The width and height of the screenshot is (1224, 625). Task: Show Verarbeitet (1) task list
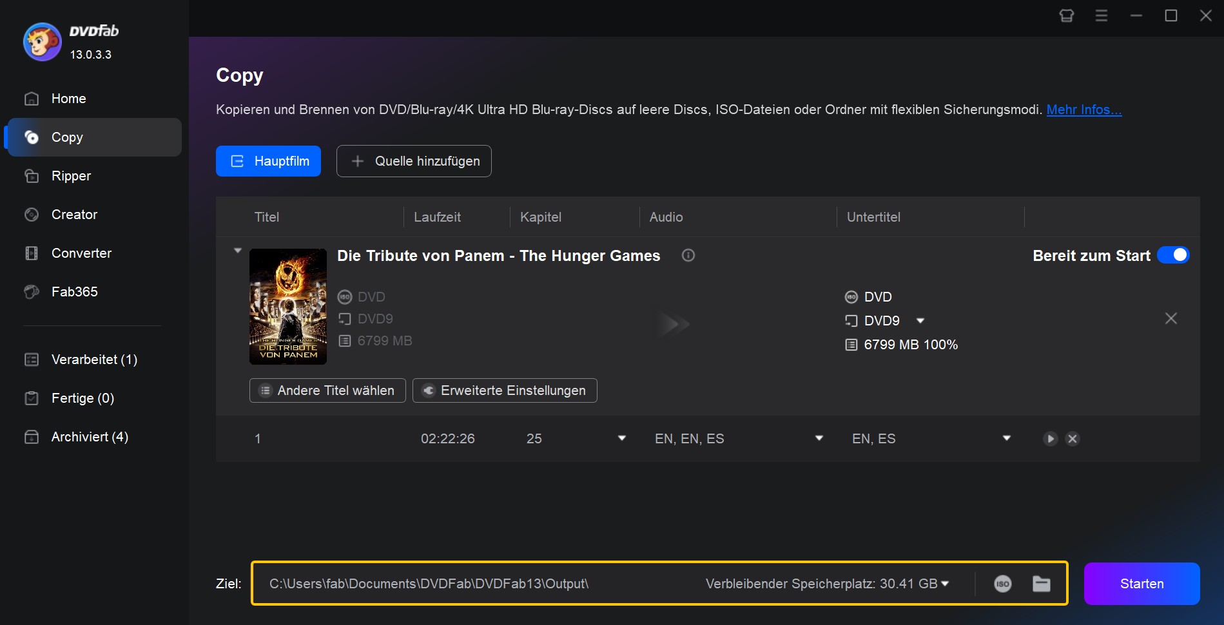point(93,360)
